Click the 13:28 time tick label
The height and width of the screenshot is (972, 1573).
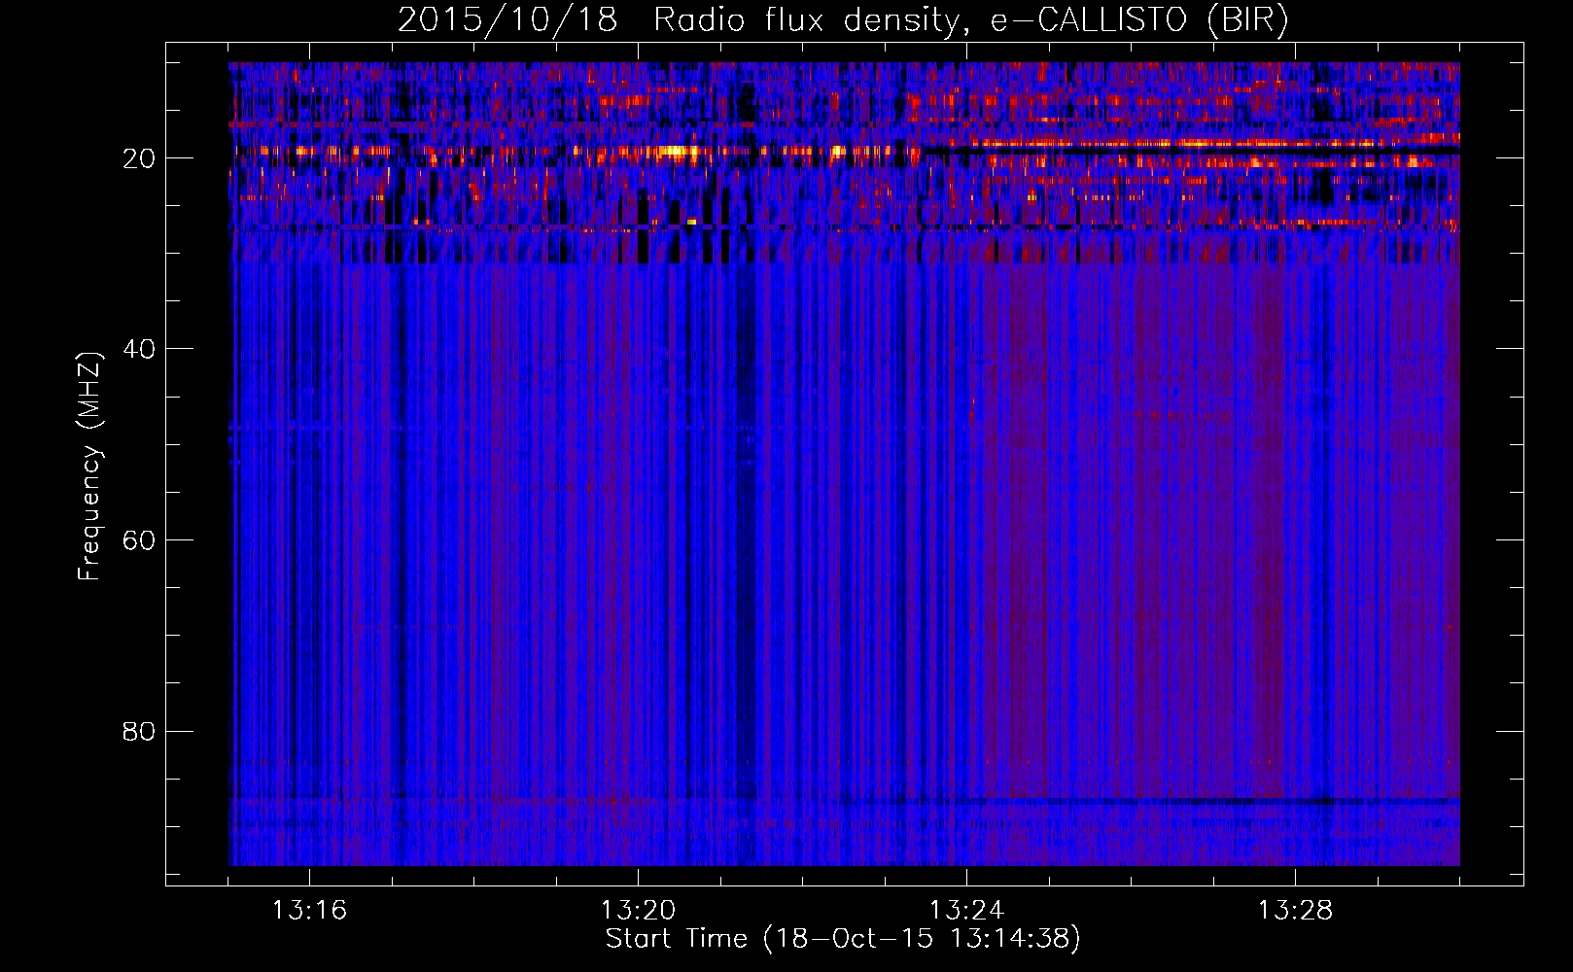click(x=1295, y=911)
